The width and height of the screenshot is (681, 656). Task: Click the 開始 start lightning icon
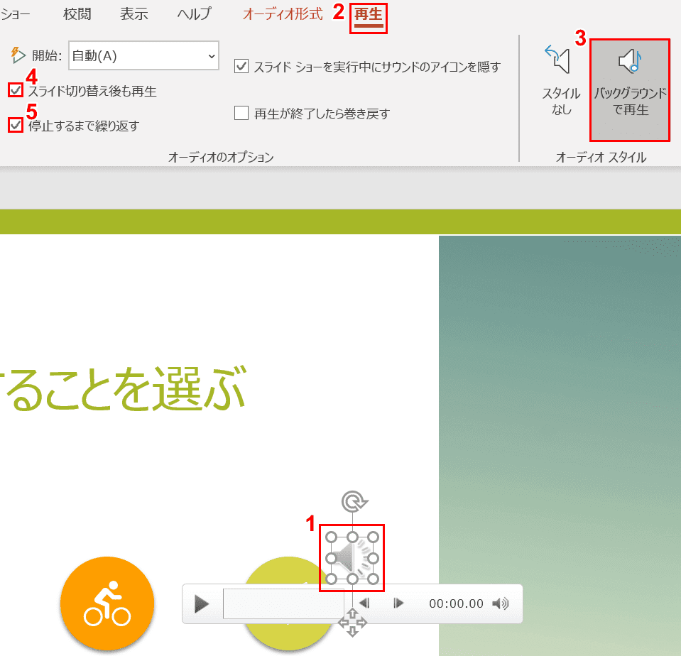18,55
